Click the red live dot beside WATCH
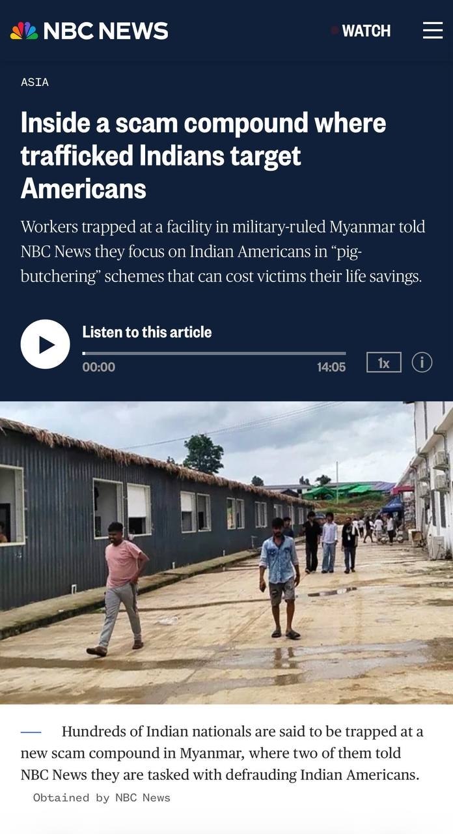The height and width of the screenshot is (834, 453). (x=335, y=31)
